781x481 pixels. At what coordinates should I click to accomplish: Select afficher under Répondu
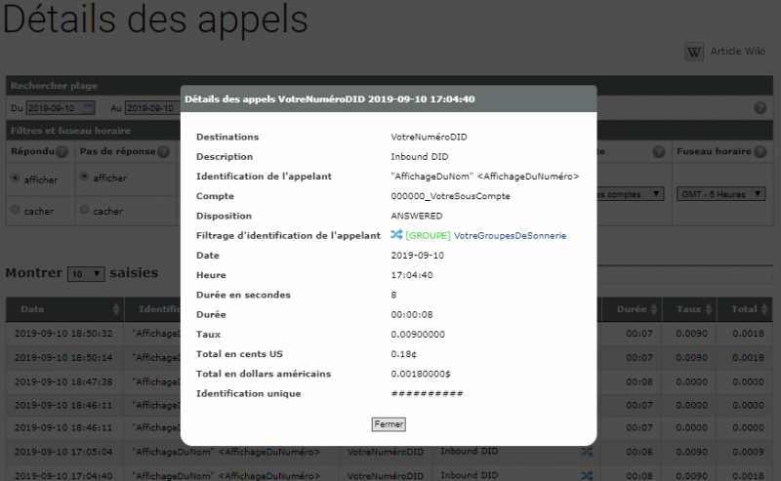[16, 178]
